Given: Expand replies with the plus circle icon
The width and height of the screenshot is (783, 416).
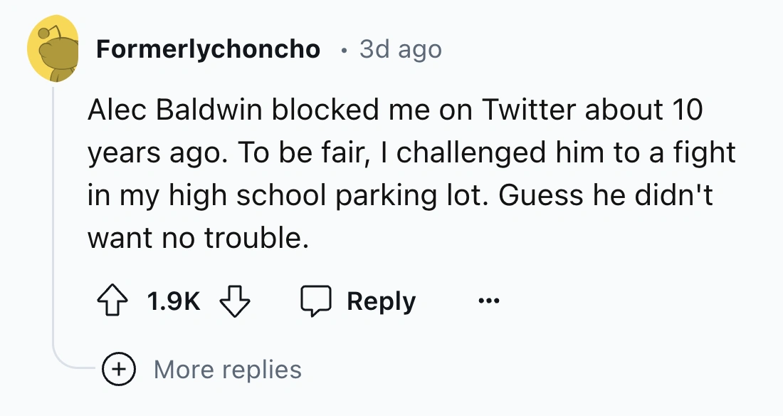Looking at the screenshot, I should pyautogui.click(x=117, y=369).
